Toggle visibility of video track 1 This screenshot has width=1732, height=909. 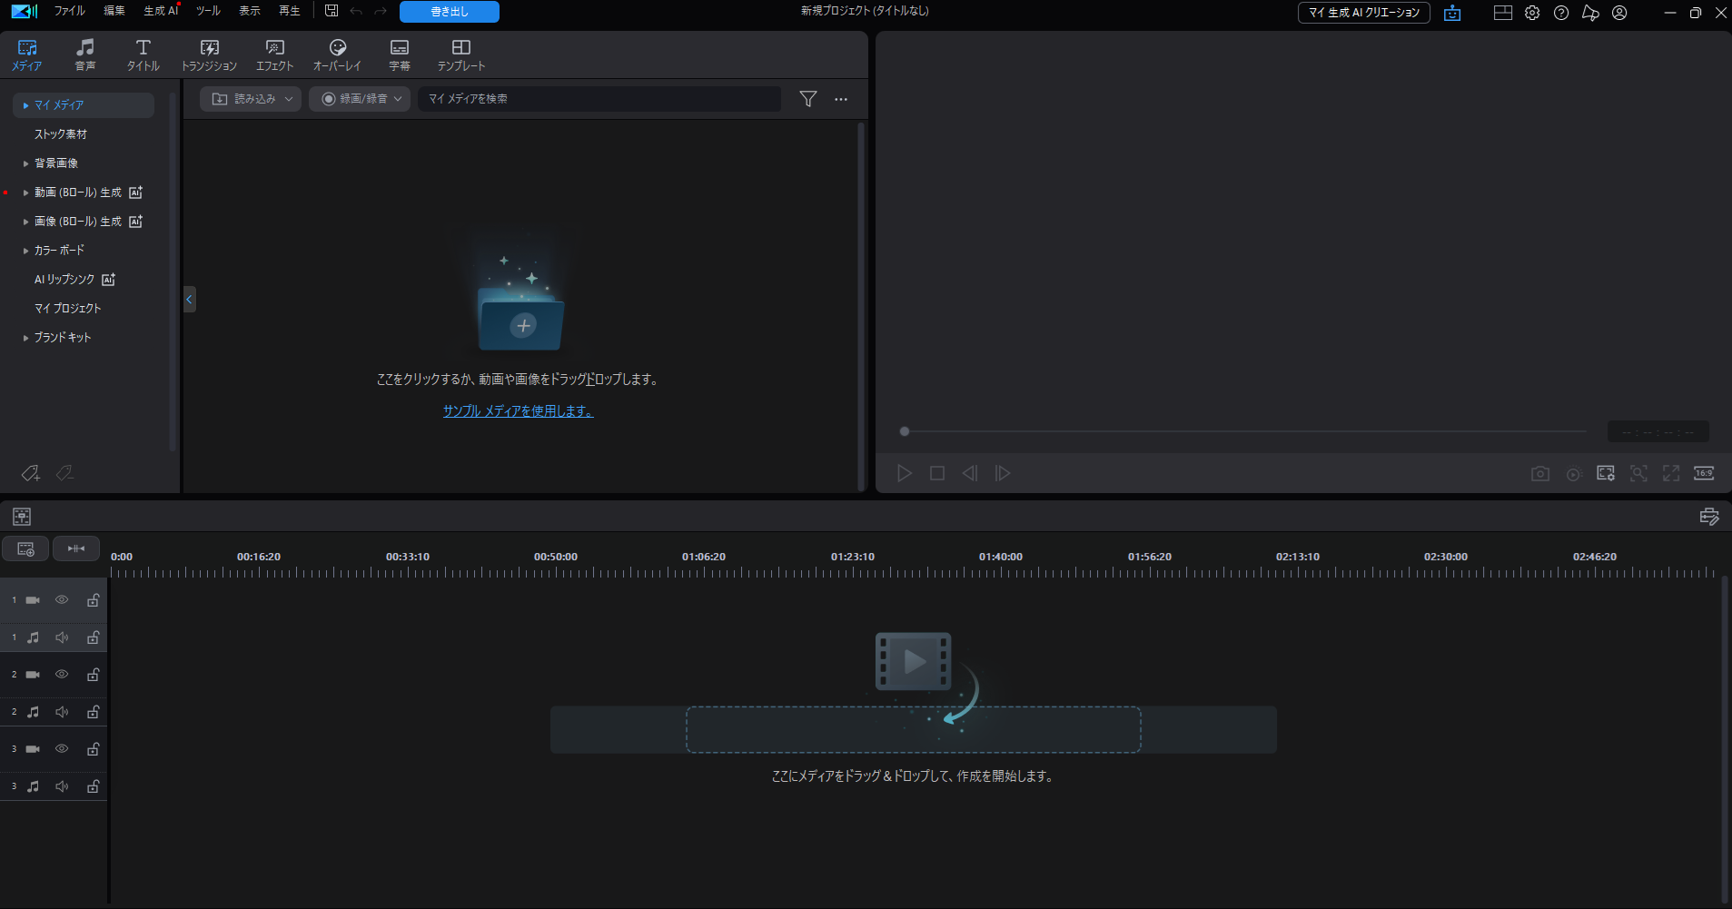point(62,600)
